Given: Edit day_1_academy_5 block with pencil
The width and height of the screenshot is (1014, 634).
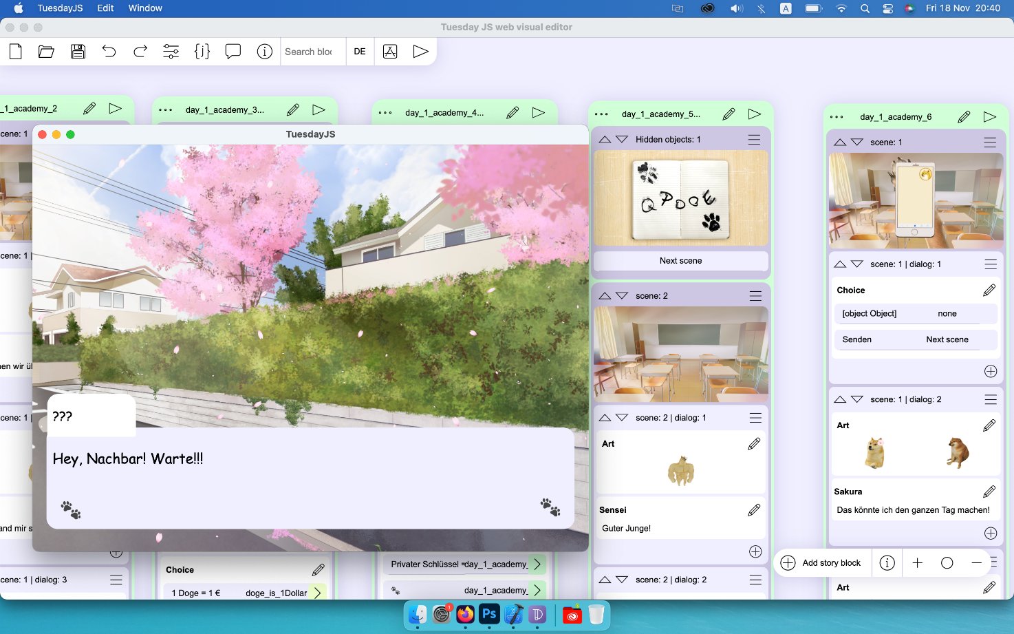Looking at the screenshot, I should coord(729,114).
